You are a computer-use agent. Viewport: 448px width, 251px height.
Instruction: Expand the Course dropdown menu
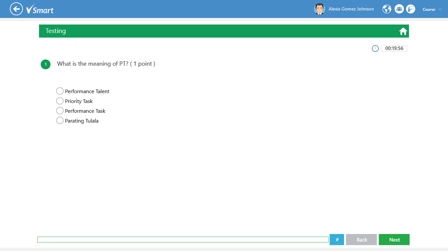pyautogui.click(x=429, y=9)
